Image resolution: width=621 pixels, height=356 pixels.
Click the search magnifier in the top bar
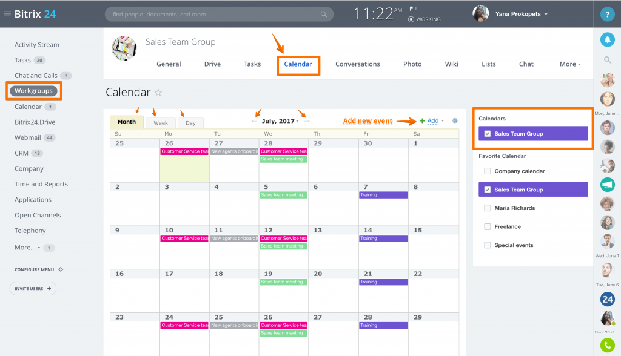point(324,15)
